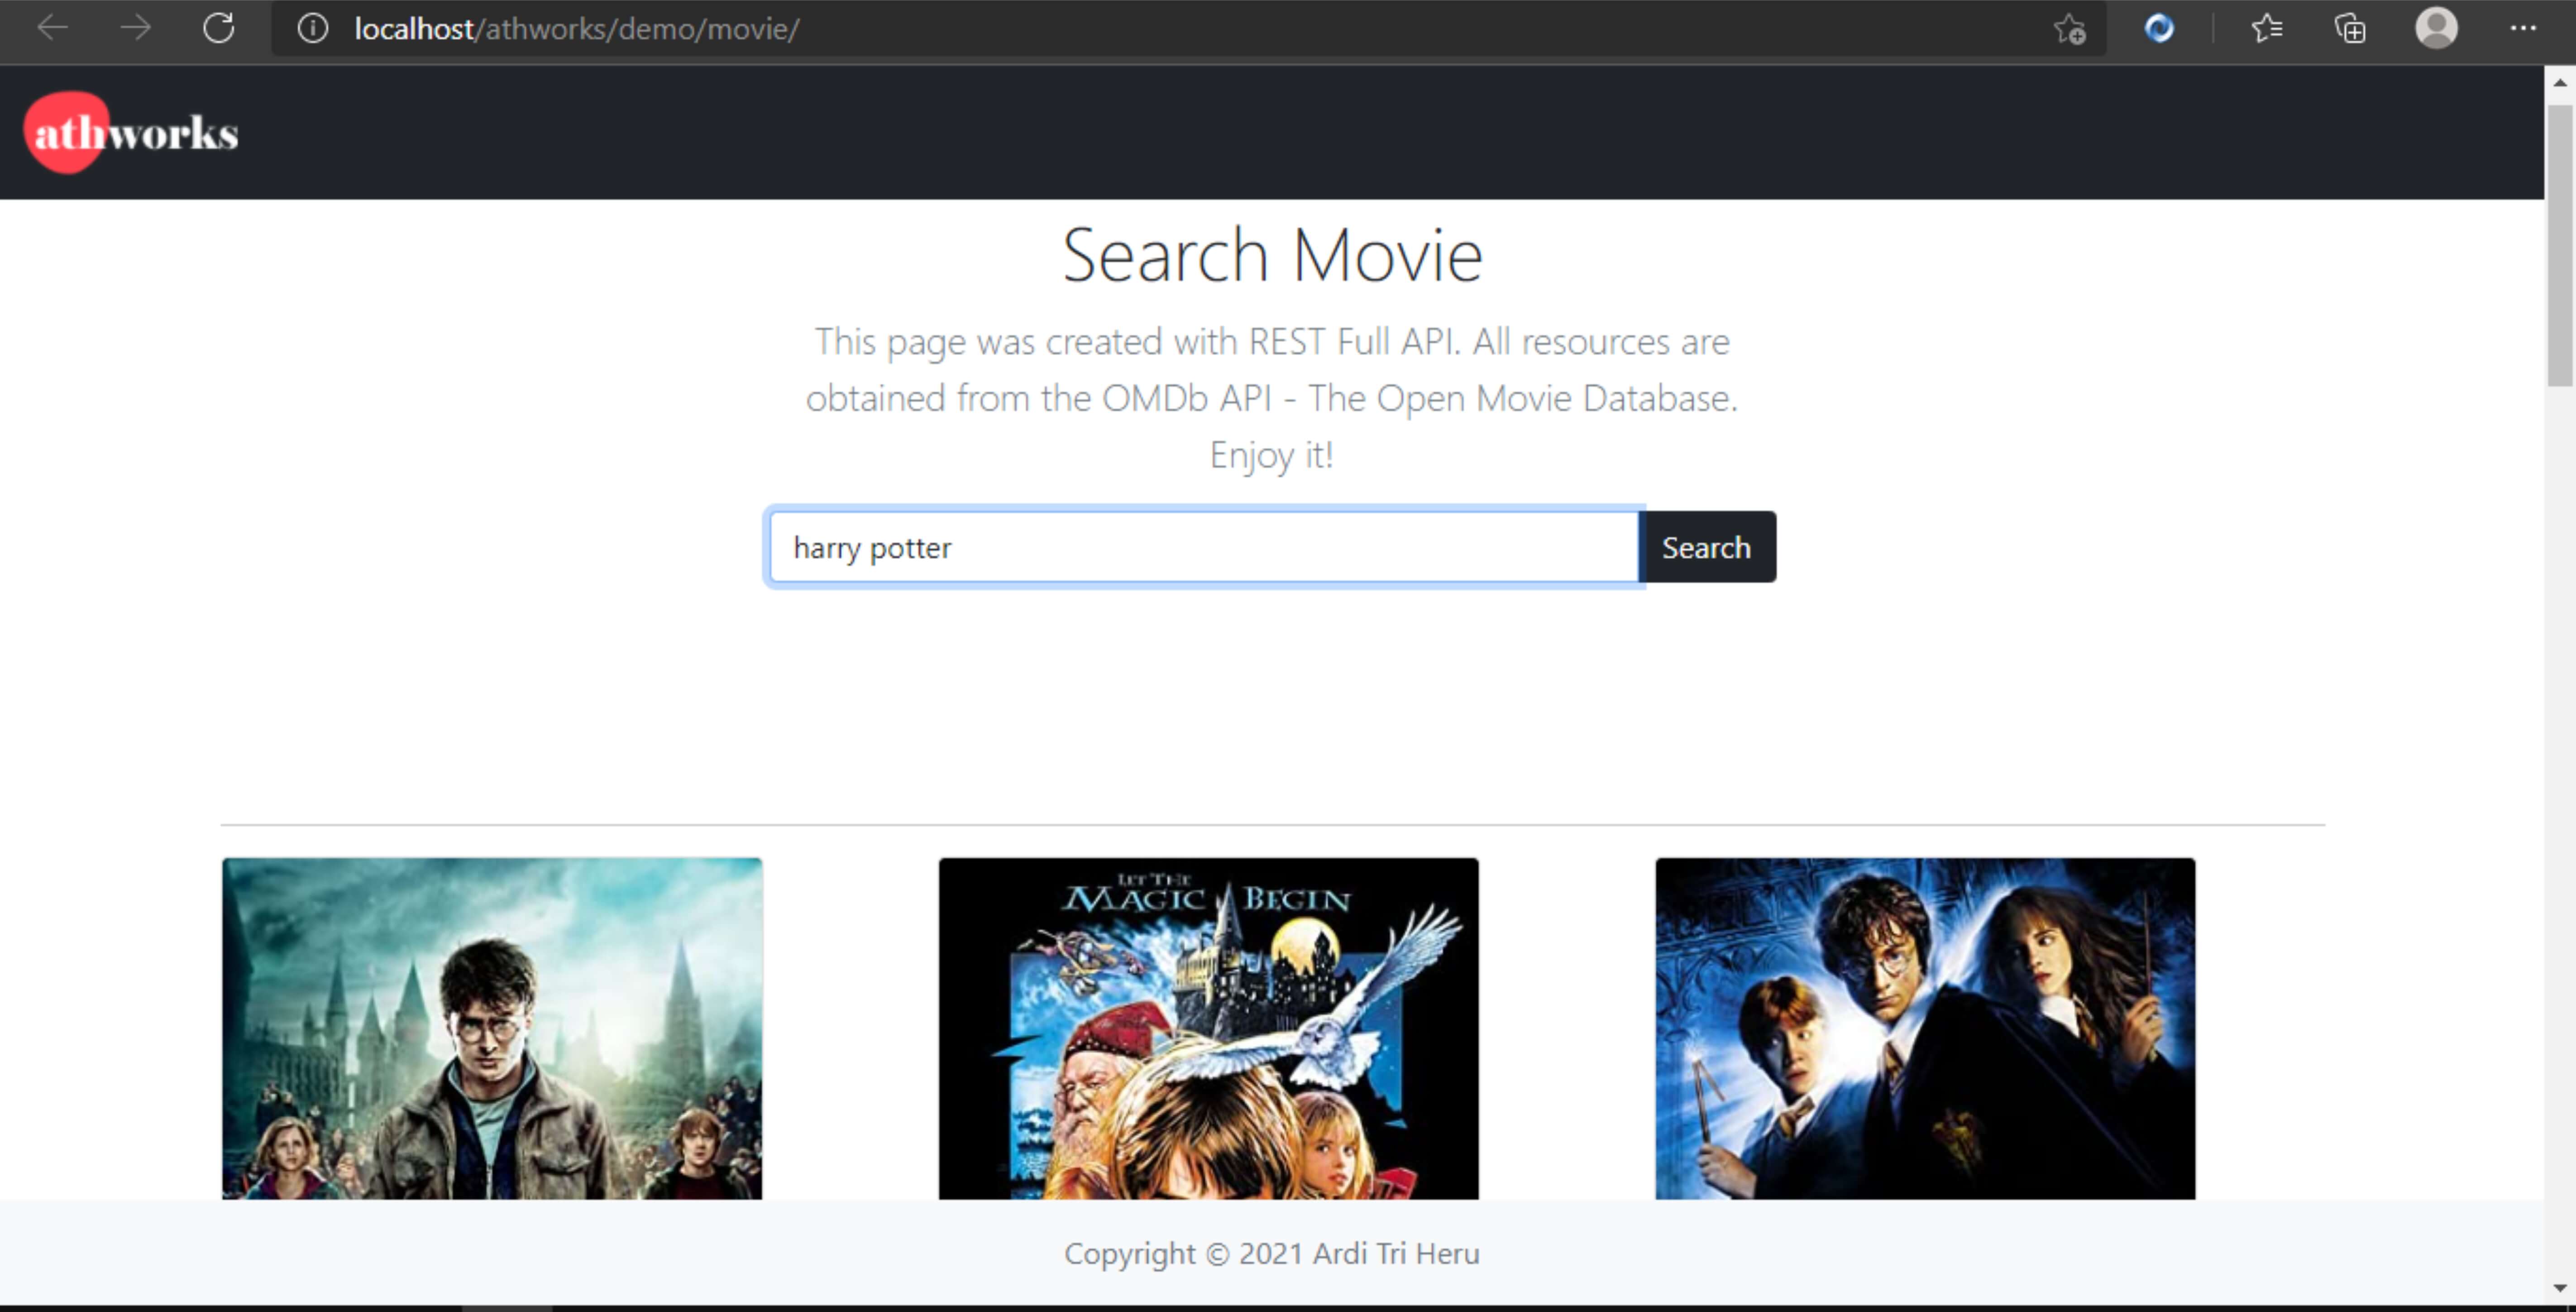Click the harry potter search field
This screenshot has width=2576, height=1312.
(1204, 548)
